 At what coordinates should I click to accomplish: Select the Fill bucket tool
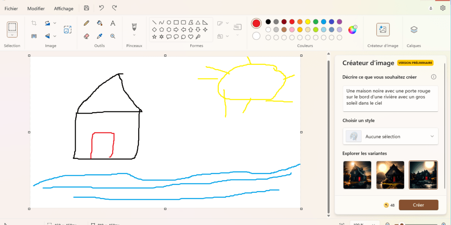pyautogui.click(x=100, y=23)
